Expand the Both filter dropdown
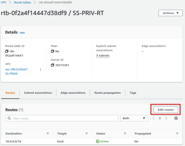Screen dimensions: 185x146 click(x=134, y=118)
